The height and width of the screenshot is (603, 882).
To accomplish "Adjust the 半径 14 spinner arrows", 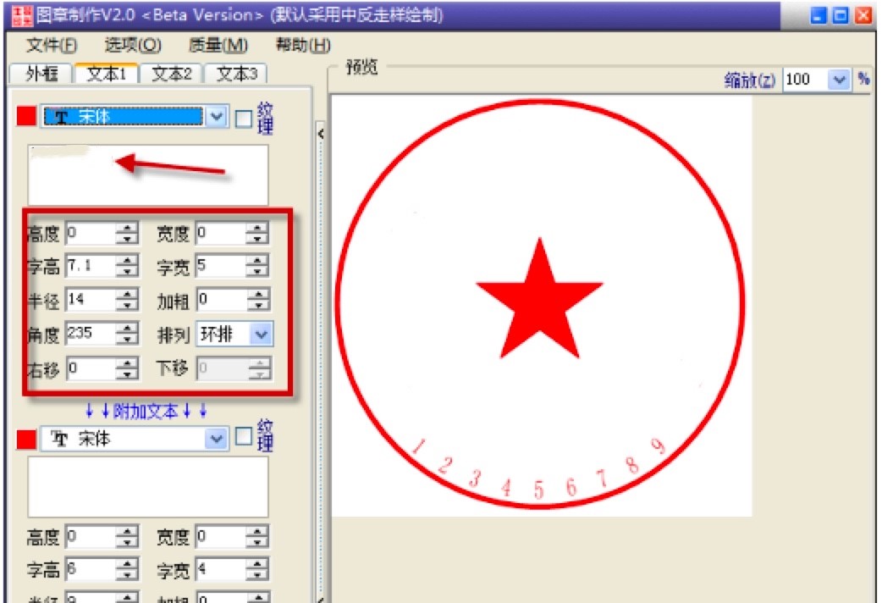I will click(128, 300).
